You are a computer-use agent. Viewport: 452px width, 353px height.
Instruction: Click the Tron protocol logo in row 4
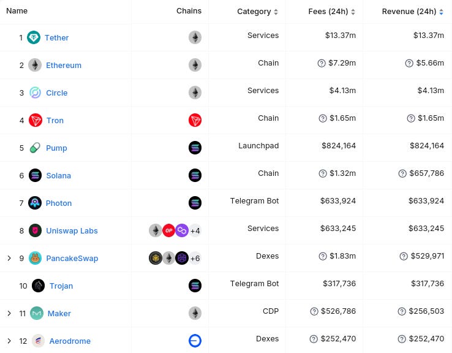(x=36, y=120)
